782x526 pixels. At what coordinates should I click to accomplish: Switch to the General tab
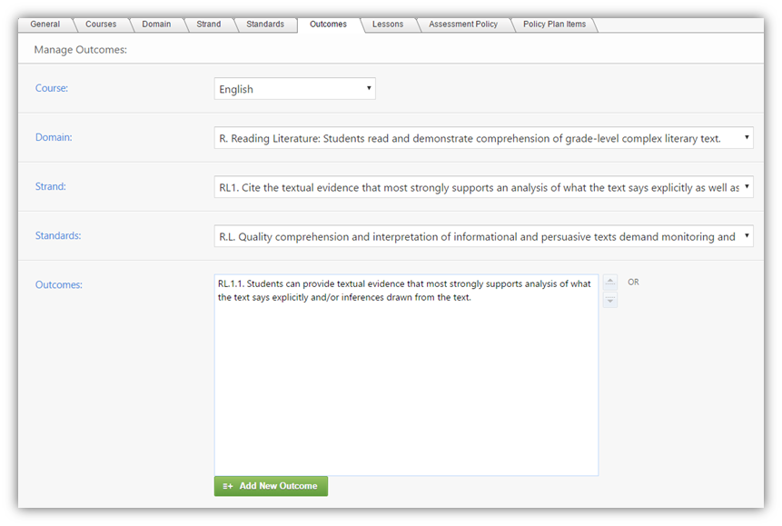click(45, 25)
